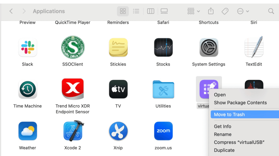This screenshot has width=279, height=156.
Task: Select the Stickies app icon
Action: (118, 48)
